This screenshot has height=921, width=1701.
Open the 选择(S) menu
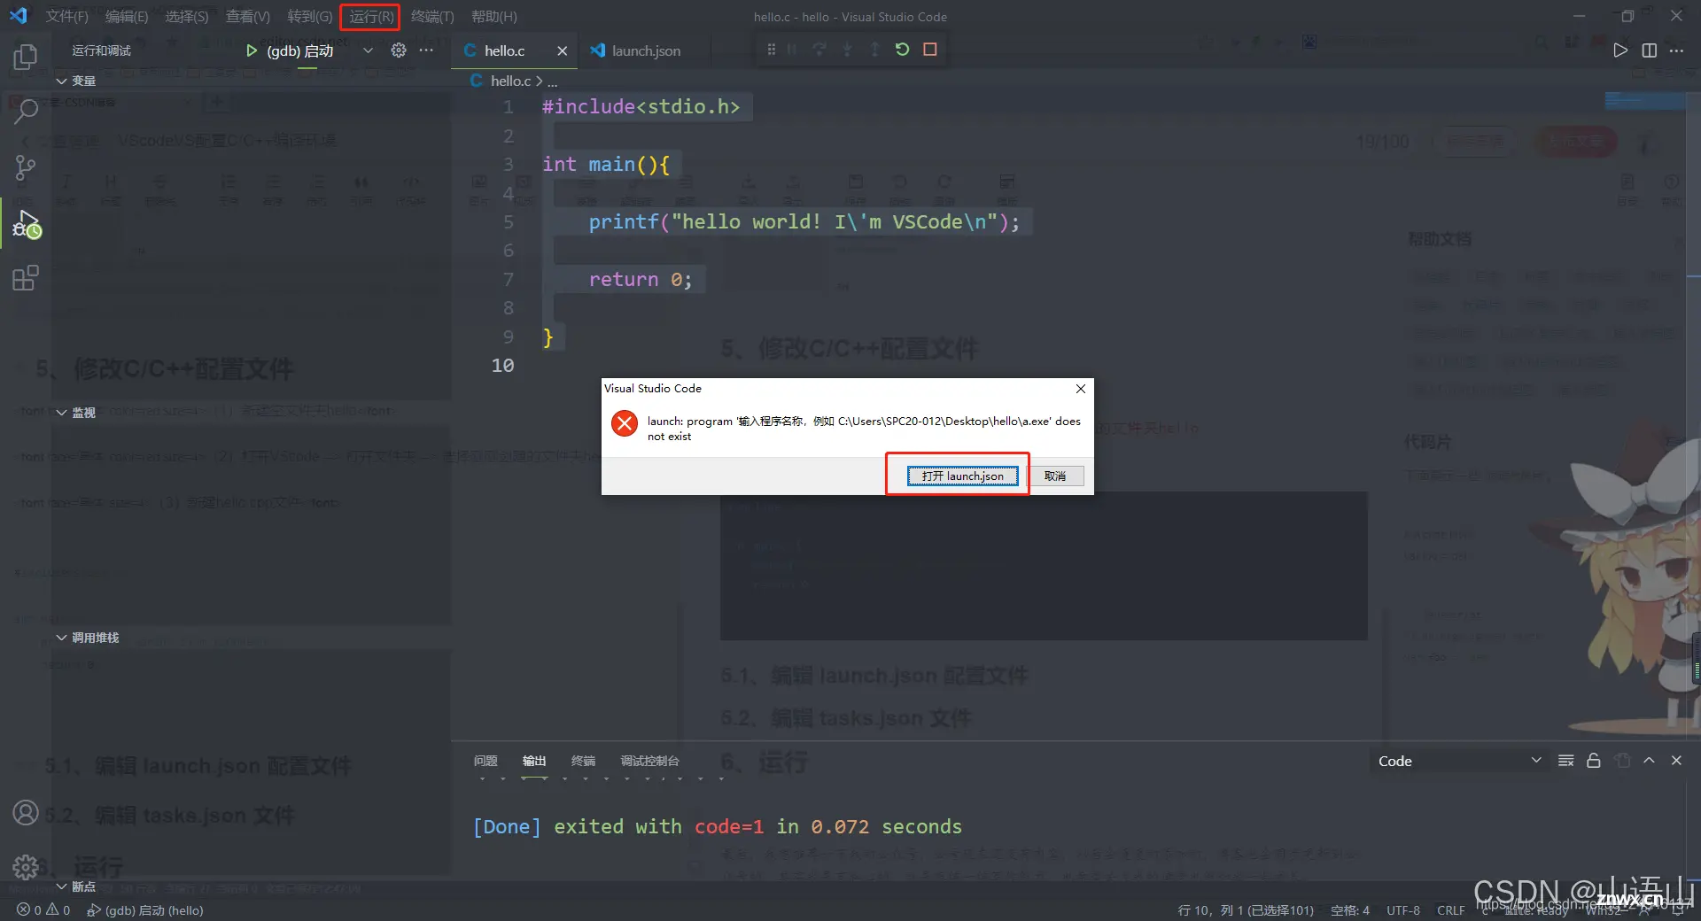[187, 17]
